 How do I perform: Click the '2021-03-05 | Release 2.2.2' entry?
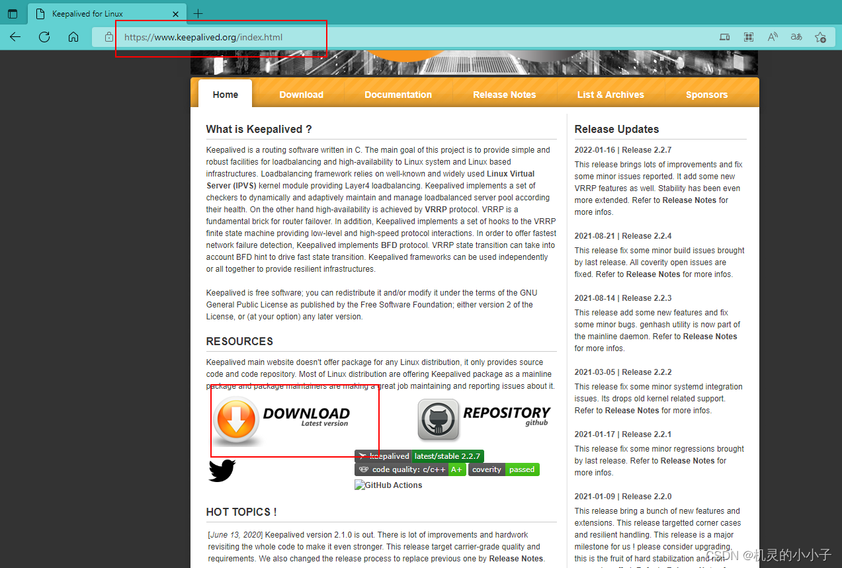(x=623, y=372)
